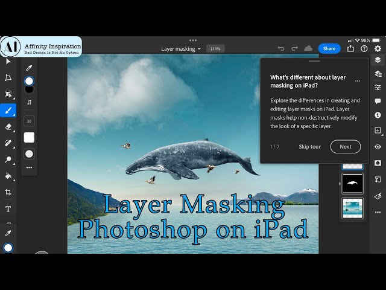Select the Type tool
This screenshot has height=290, width=386.
(x=8, y=209)
